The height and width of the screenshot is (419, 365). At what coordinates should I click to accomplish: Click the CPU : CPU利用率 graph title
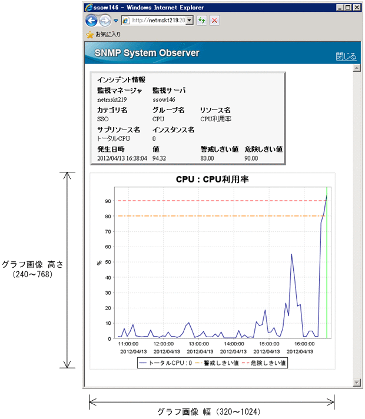click(x=213, y=179)
